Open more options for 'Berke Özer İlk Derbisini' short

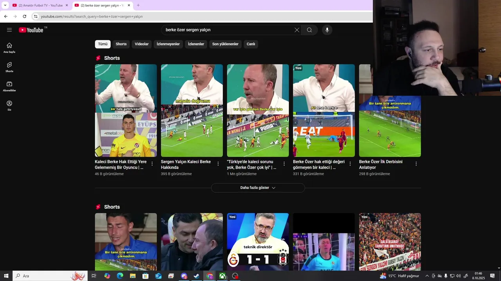[416, 164]
